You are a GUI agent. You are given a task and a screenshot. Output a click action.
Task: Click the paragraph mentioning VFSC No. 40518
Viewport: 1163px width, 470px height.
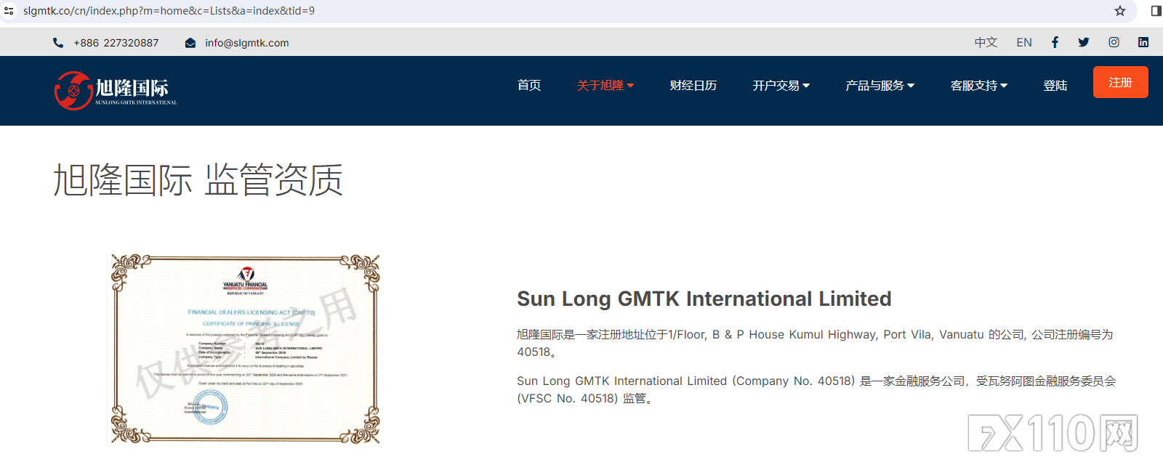coord(816,389)
